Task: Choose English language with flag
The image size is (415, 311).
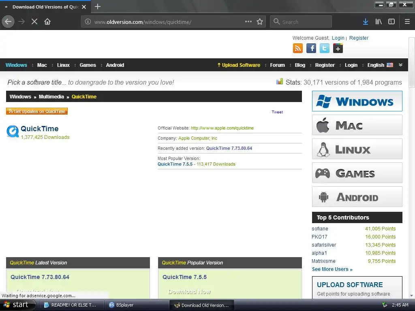Action: coord(380,65)
